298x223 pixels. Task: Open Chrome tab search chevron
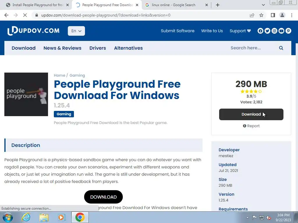click(x=263, y=5)
